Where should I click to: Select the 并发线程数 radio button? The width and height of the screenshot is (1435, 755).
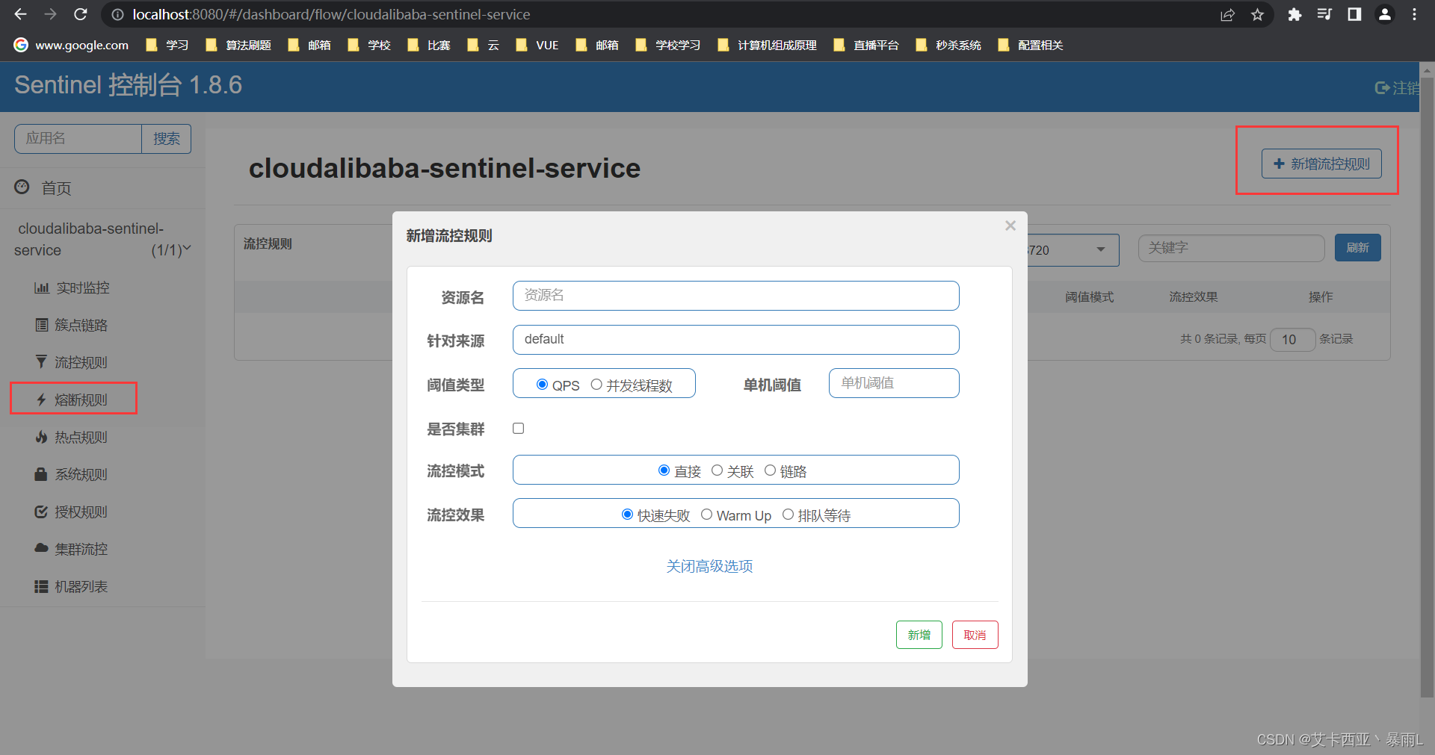pos(596,385)
